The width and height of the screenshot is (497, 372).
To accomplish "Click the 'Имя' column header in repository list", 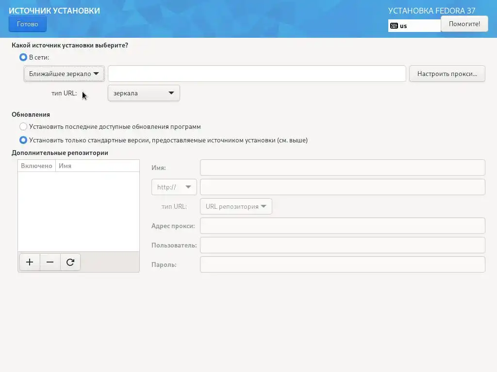I will pos(98,166).
